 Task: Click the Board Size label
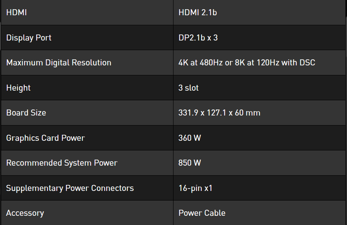pyautogui.click(x=26, y=113)
